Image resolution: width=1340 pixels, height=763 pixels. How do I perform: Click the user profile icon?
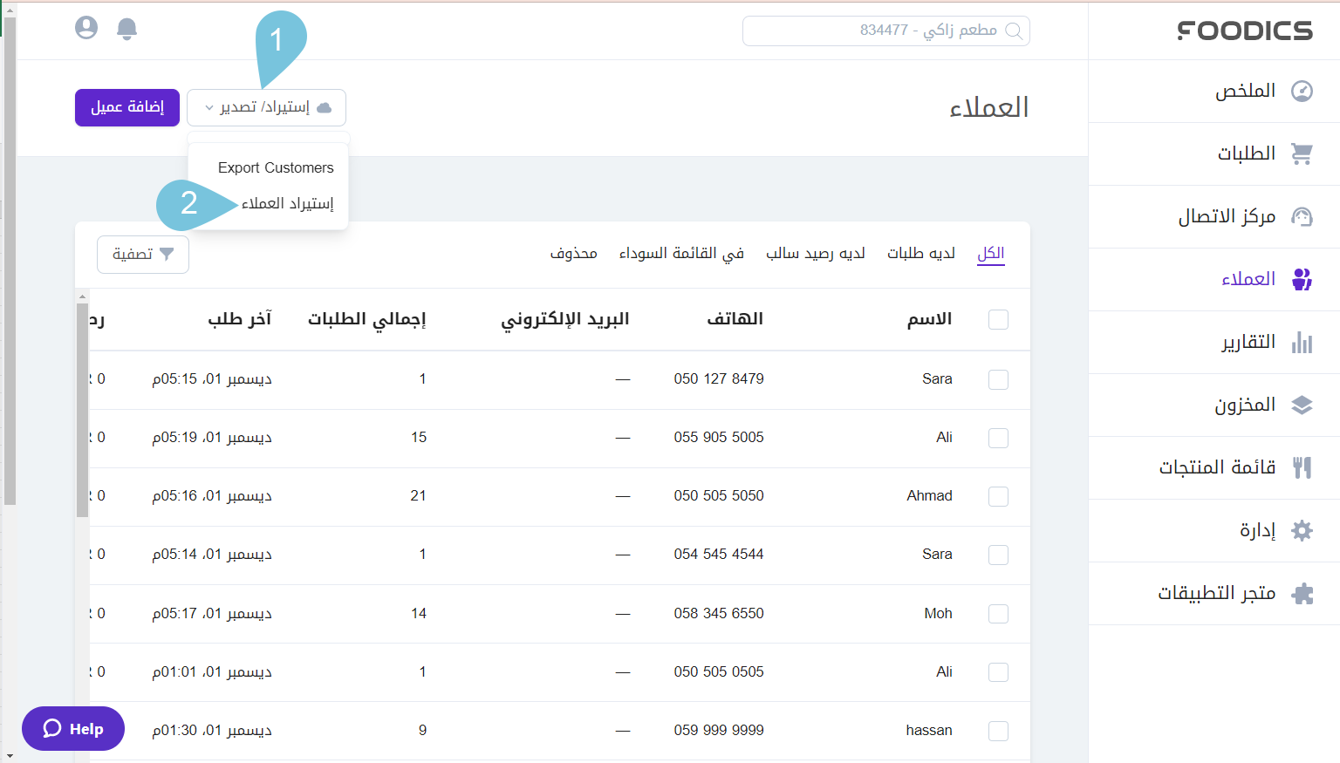[x=85, y=27]
